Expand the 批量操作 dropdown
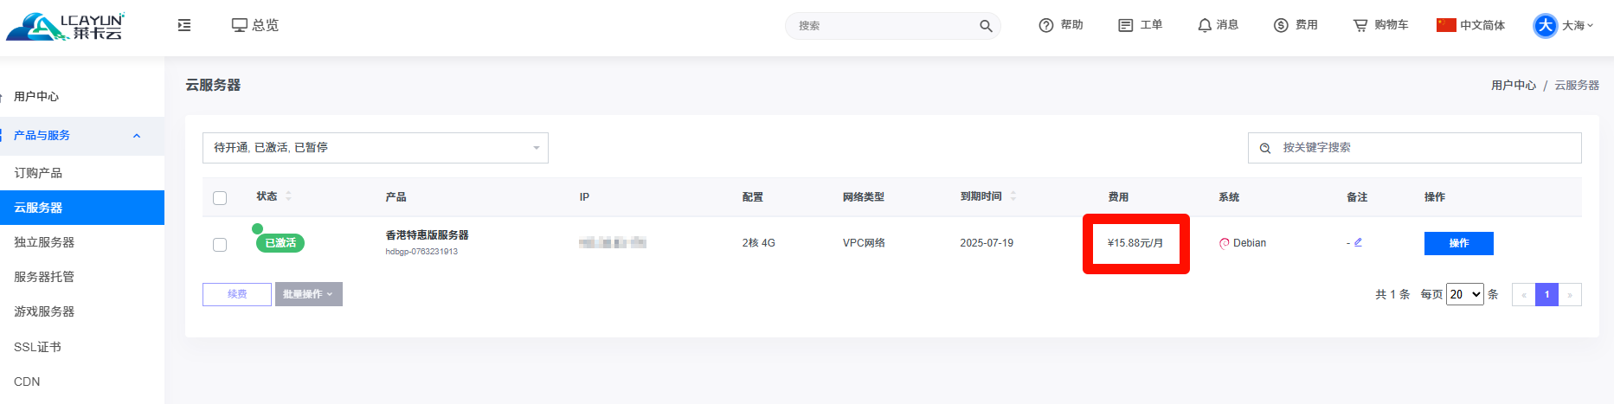This screenshot has height=404, width=1614. 308,294
